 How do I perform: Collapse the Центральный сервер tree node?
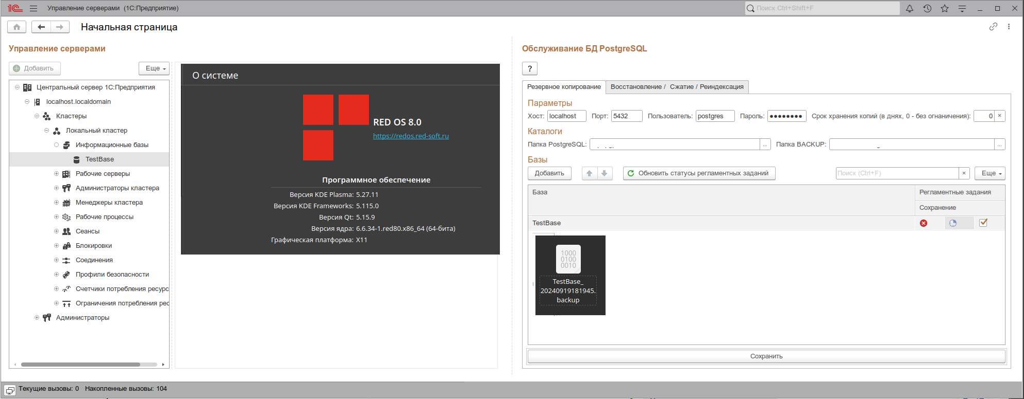pyautogui.click(x=17, y=87)
